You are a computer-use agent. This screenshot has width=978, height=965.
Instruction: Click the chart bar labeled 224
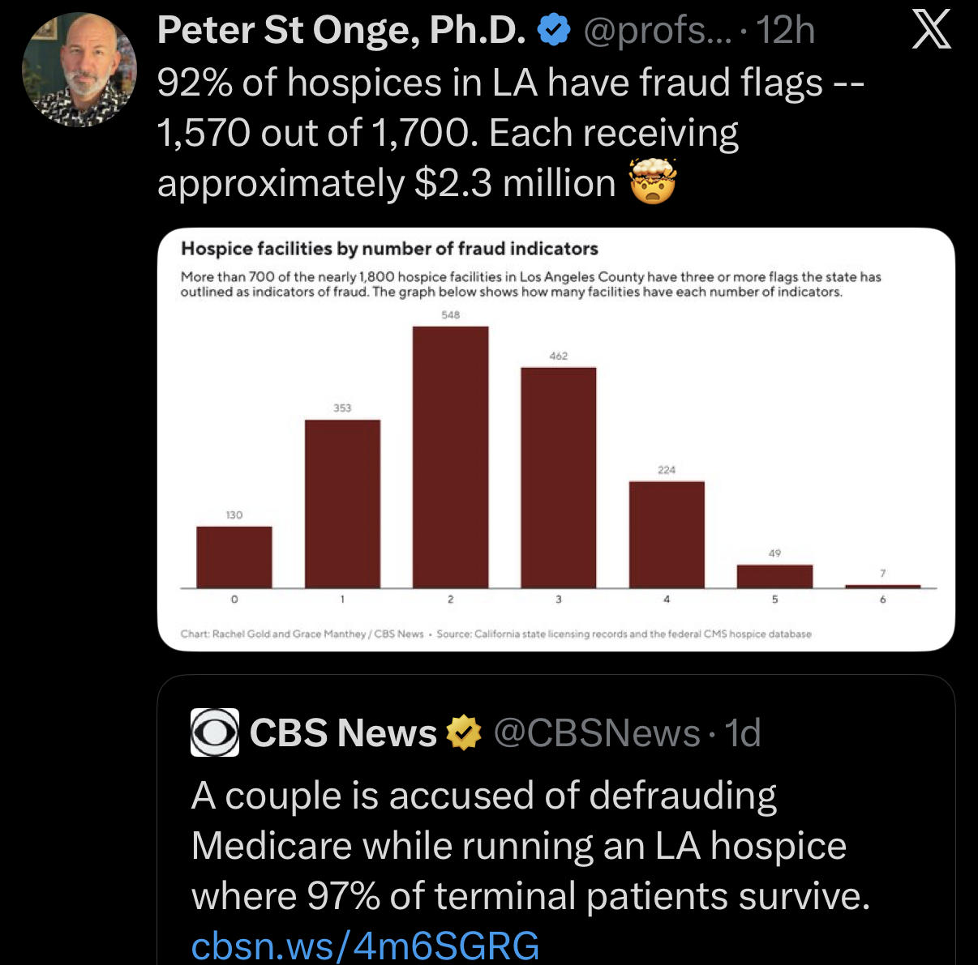pyautogui.click(x=667, y=534)
